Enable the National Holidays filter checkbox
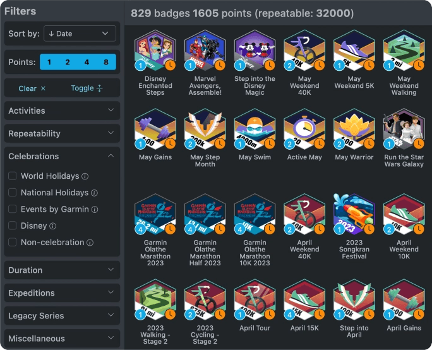This screenshot has height=350, width=432. click(x=13, y=193)
